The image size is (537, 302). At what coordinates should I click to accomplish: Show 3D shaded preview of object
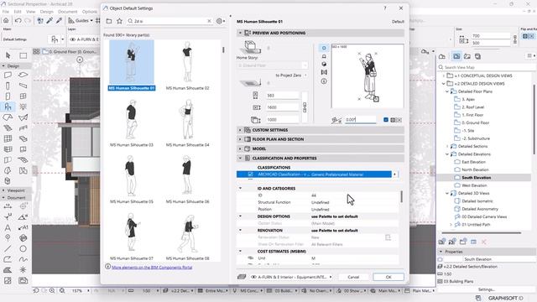(324, 64)
